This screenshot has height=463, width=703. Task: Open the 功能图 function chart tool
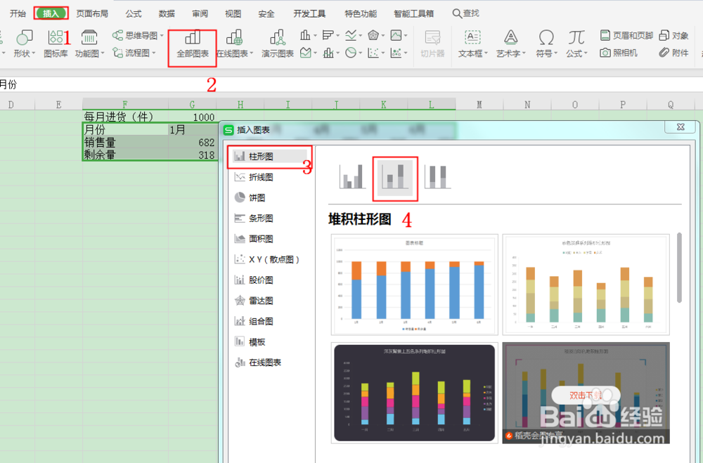(89, 44)
